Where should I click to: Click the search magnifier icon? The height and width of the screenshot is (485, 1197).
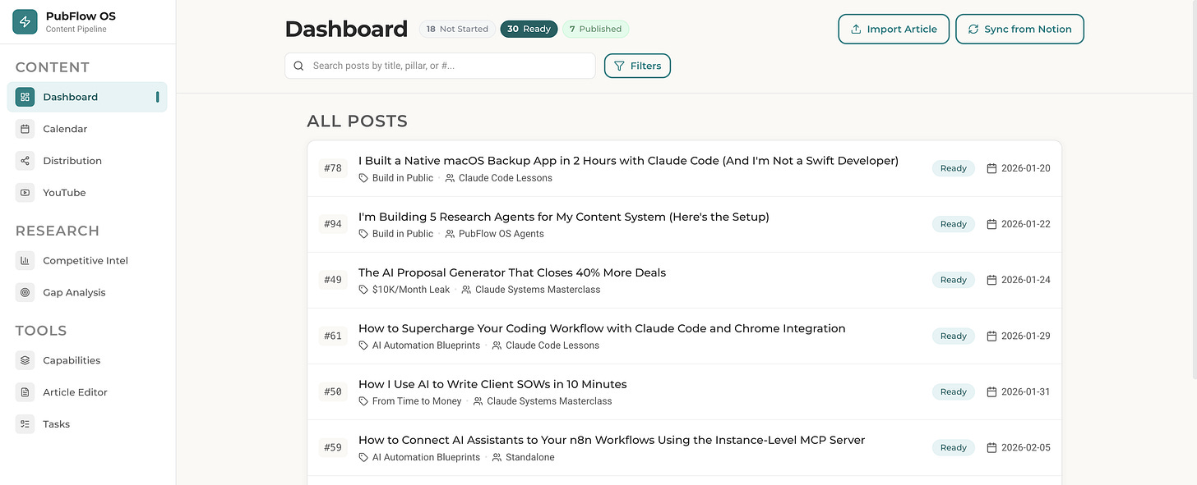(x=298, y=65)
